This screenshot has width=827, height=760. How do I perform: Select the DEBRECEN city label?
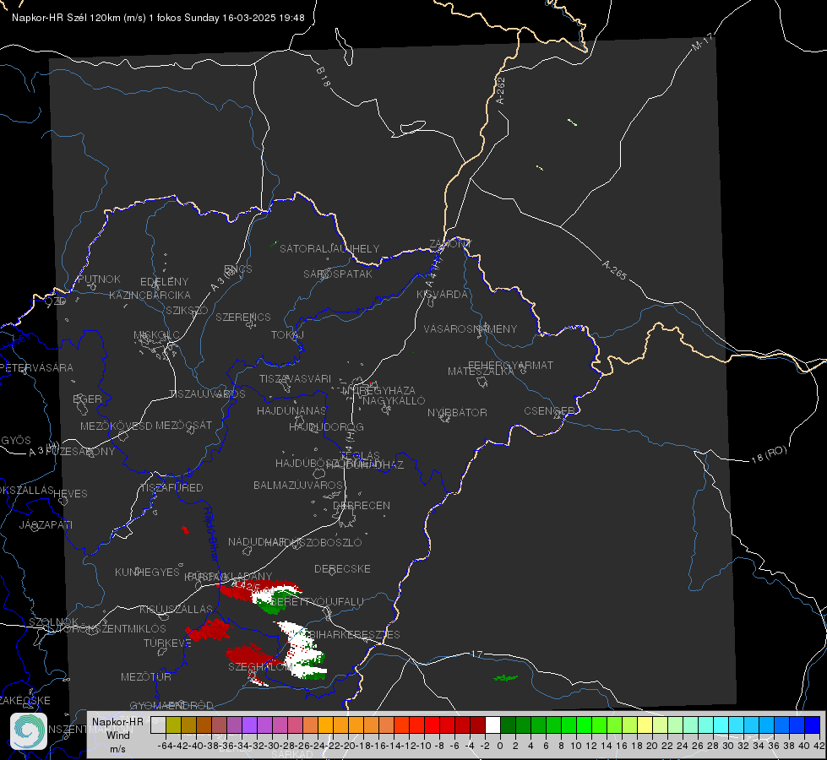coord(362,505)
